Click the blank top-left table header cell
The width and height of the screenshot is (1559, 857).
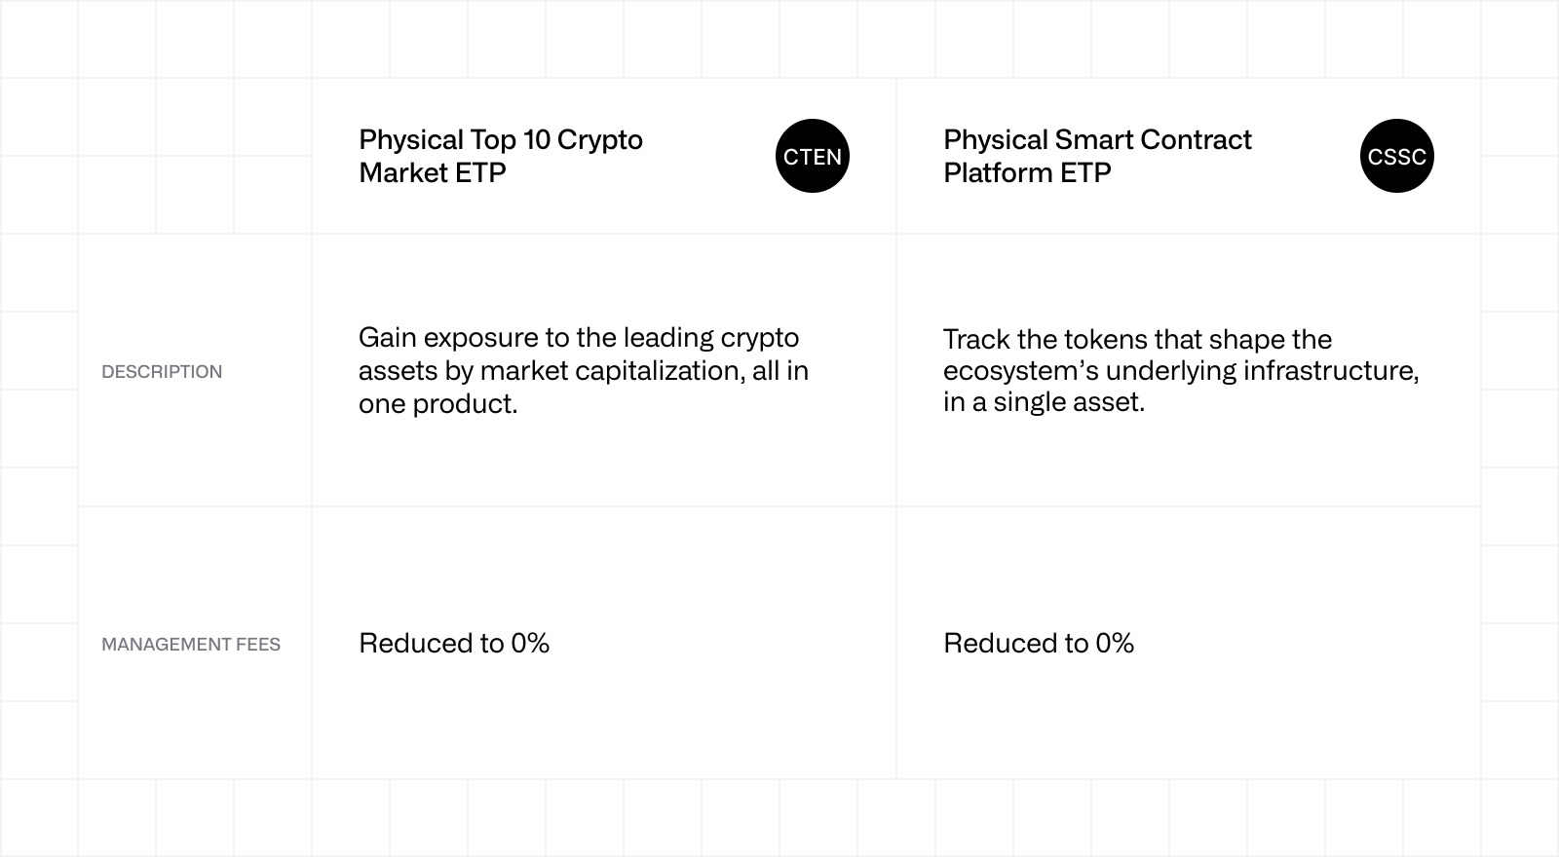coord(195,156)
